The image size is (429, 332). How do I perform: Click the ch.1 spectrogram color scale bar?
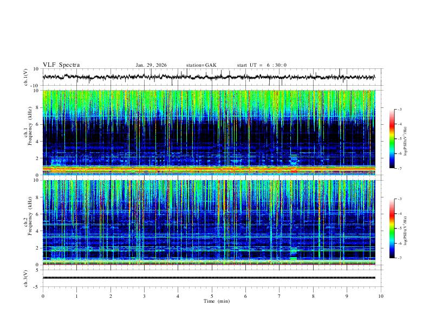pos(392,139)
